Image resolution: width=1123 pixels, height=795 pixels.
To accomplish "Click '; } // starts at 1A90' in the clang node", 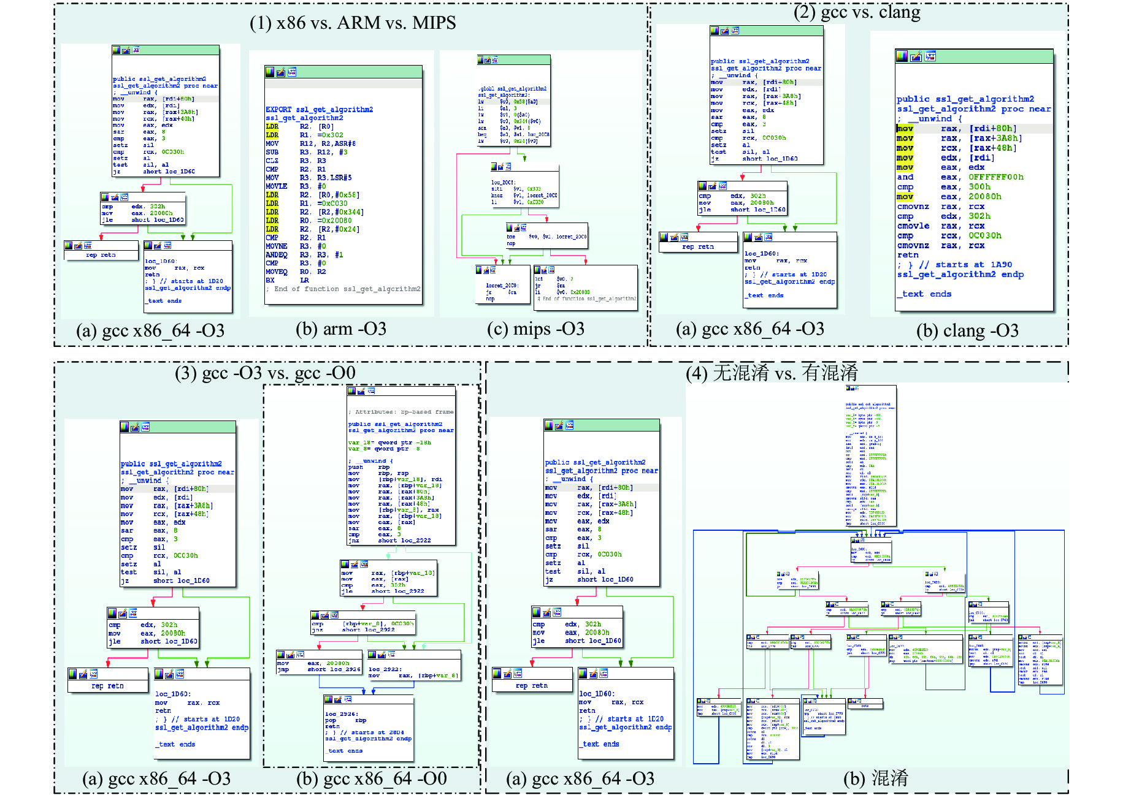I will click(x=955, y=265).
